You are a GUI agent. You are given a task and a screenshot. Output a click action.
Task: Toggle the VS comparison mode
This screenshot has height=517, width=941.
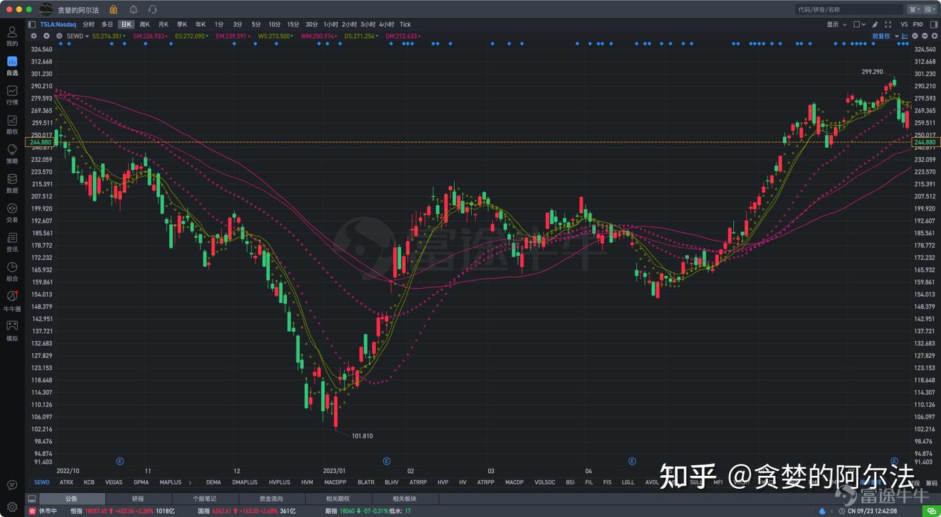point(906,24)
